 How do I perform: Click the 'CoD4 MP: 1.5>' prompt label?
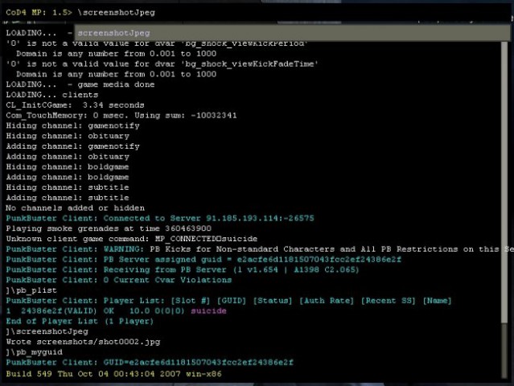pyautogui.click(x=39, y=12)
